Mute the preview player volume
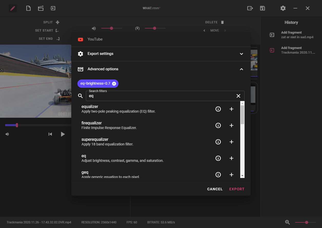Image resolution: width=322 pixels, height=228 pixels. coord(7,134)
